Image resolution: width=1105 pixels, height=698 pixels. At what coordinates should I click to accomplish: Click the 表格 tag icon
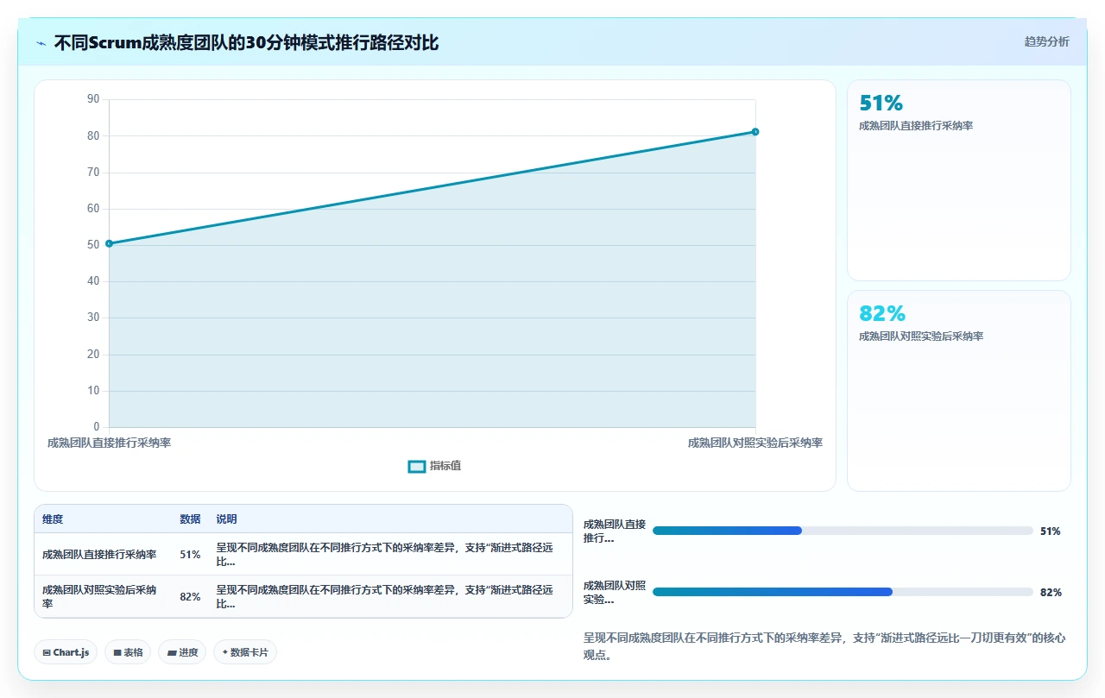[117, 652]
